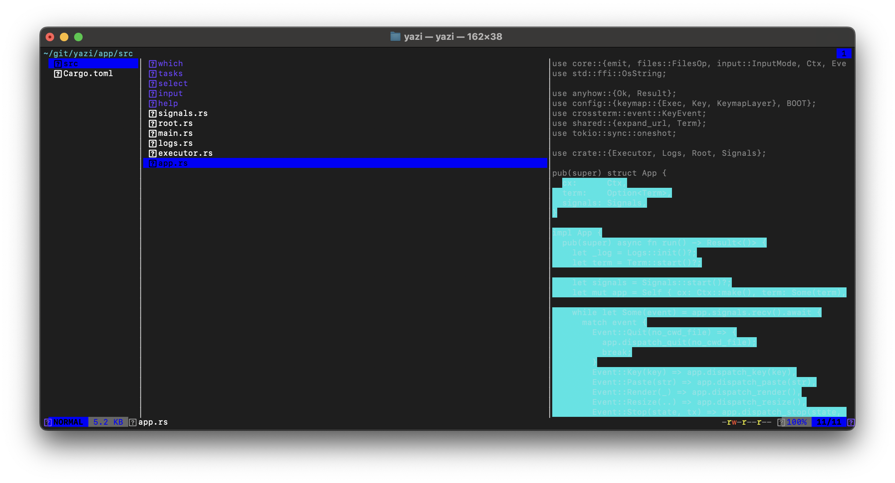
Task: Expand the "help" folder
Action: (168, 103)
